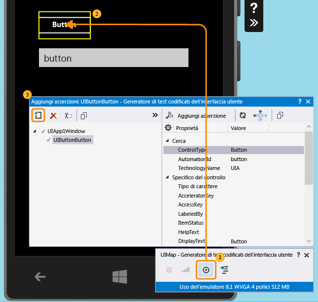Collapse the Specifico del controllo group

(167, 177)
